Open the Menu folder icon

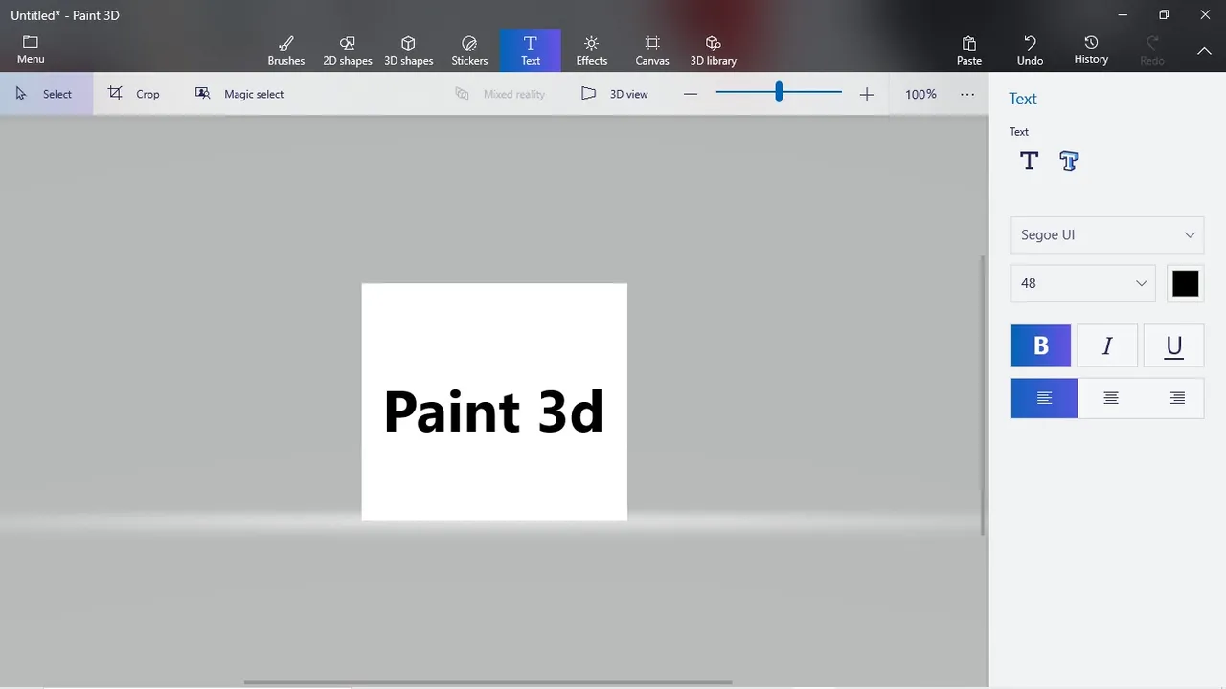click(x=31, y=50)
